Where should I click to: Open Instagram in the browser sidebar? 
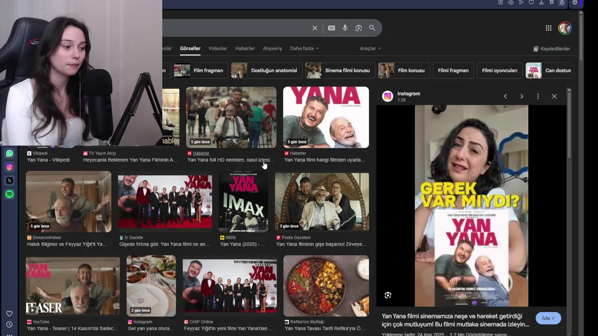click(9, 167)
